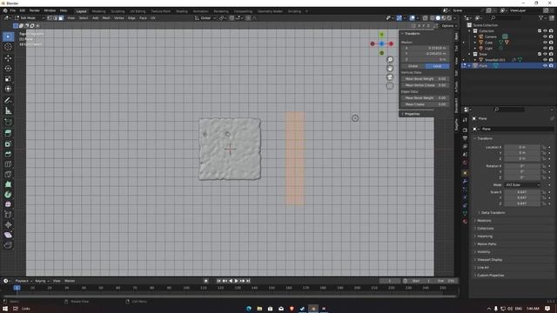Image resolution: width=557 pixels, height=313 pixels.
Task: Open the viewport Options dropdown
Action: [449, 26]
